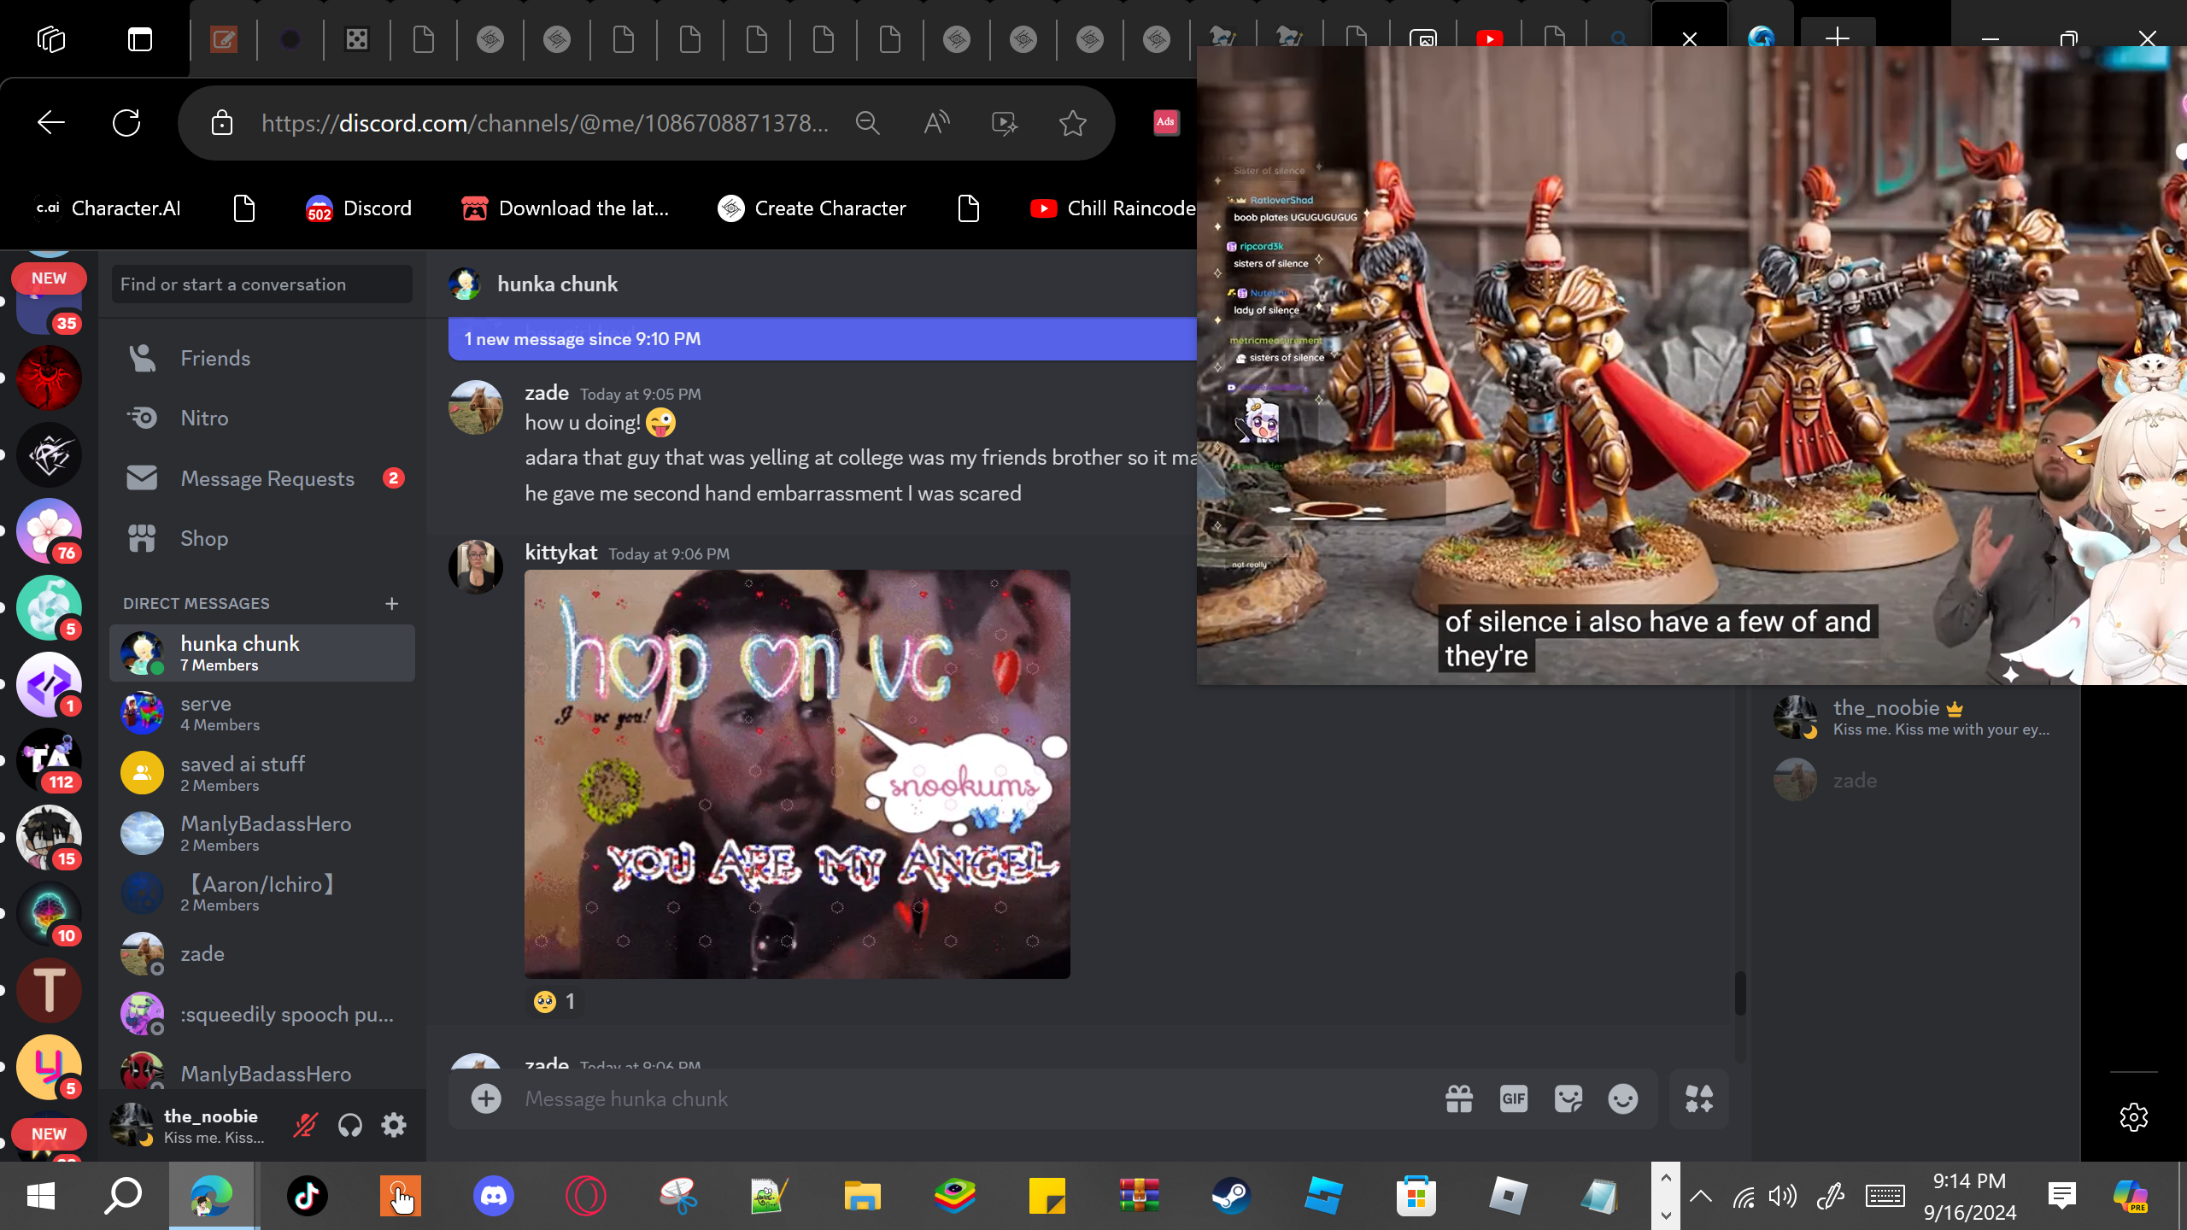Open the Discord Shop
Viewport: 2187px width, 1230px height.
pyautogui.click(x=262, y=539)
